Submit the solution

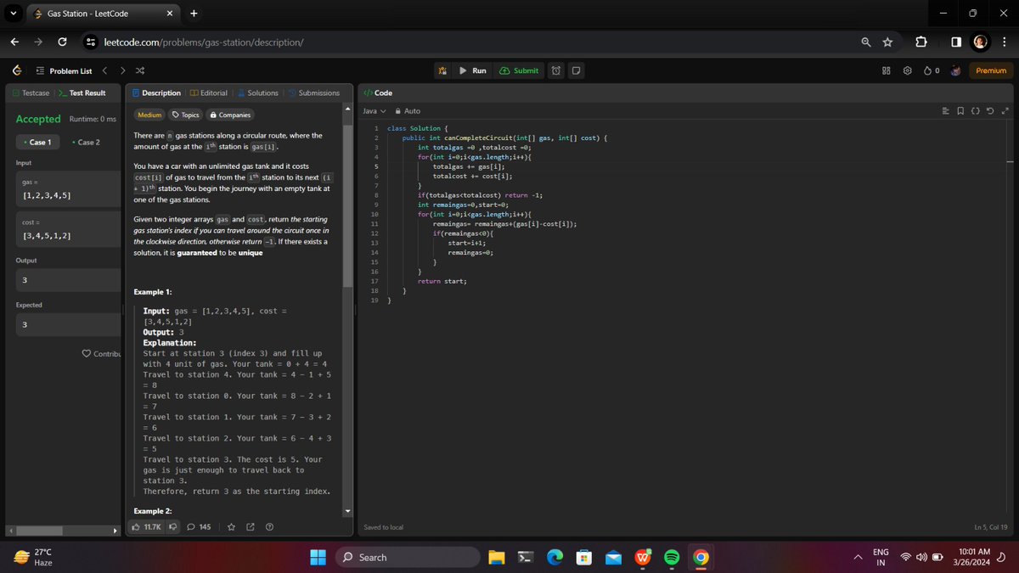[x=519, y=70]
